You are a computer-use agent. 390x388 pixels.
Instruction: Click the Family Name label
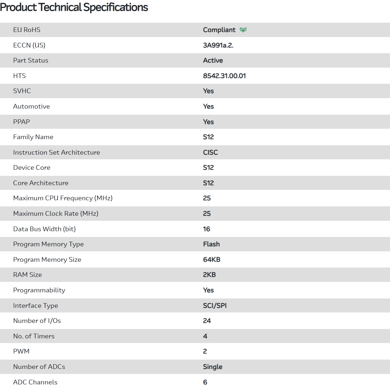pos(33,137)
